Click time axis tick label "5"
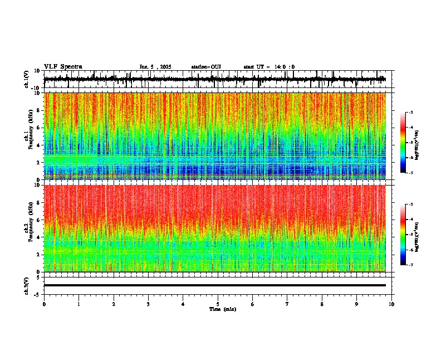441x341 pixels. coord(218,304)
